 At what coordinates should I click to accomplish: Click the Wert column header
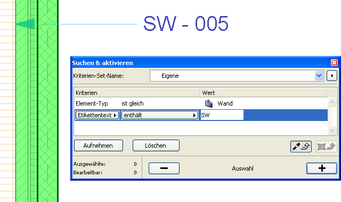point(264,93)
